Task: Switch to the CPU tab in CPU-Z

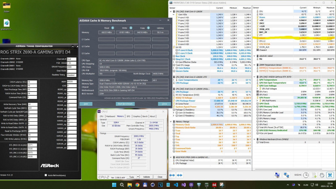Action: tap(101, 116)
